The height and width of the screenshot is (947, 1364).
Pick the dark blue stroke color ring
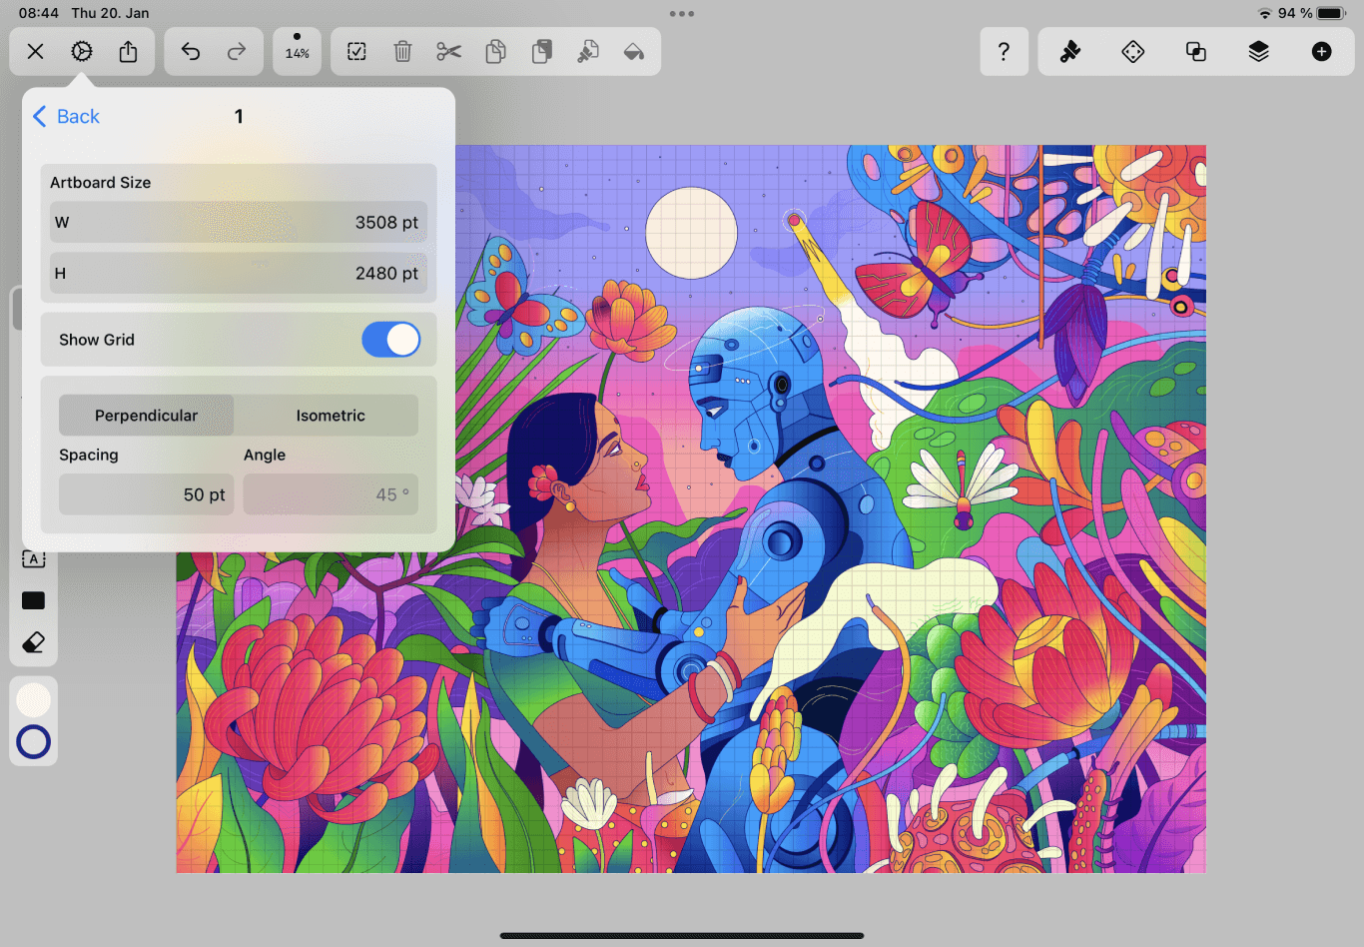pos(34,742)
